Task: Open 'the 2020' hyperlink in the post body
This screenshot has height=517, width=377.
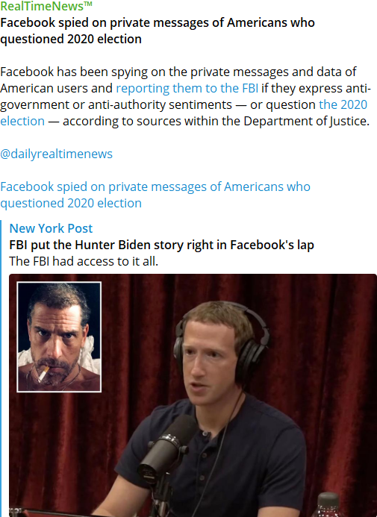Action: (x=343, y=104)
